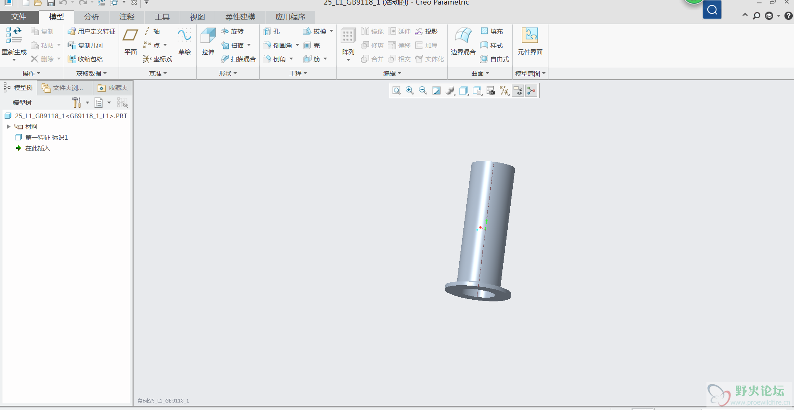Select the Coordinate System (坐标系) tool
794x410 pixels.
(x=158, y=59)
